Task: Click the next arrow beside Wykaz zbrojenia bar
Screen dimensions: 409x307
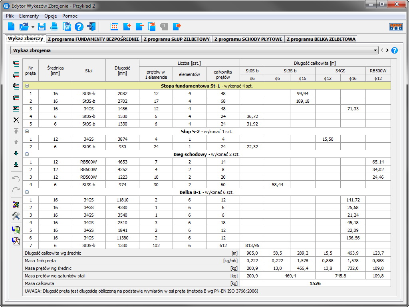Action: pos(387,50)
